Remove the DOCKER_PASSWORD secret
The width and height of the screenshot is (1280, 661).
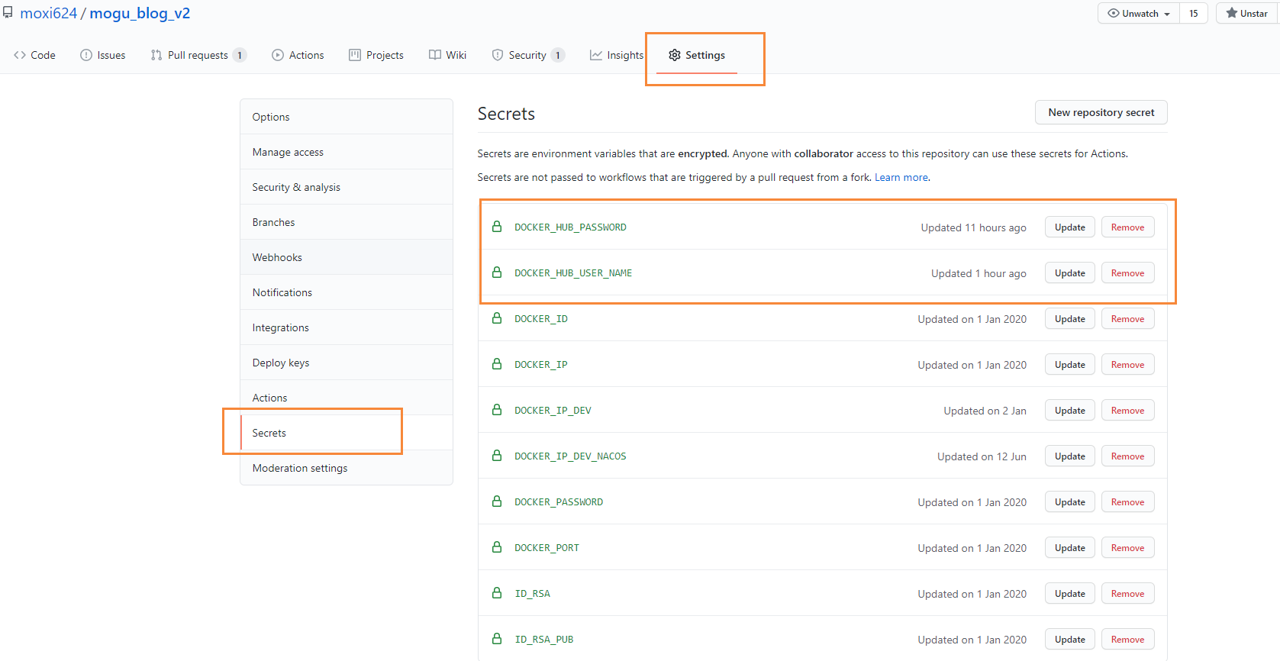[1127, 501]
